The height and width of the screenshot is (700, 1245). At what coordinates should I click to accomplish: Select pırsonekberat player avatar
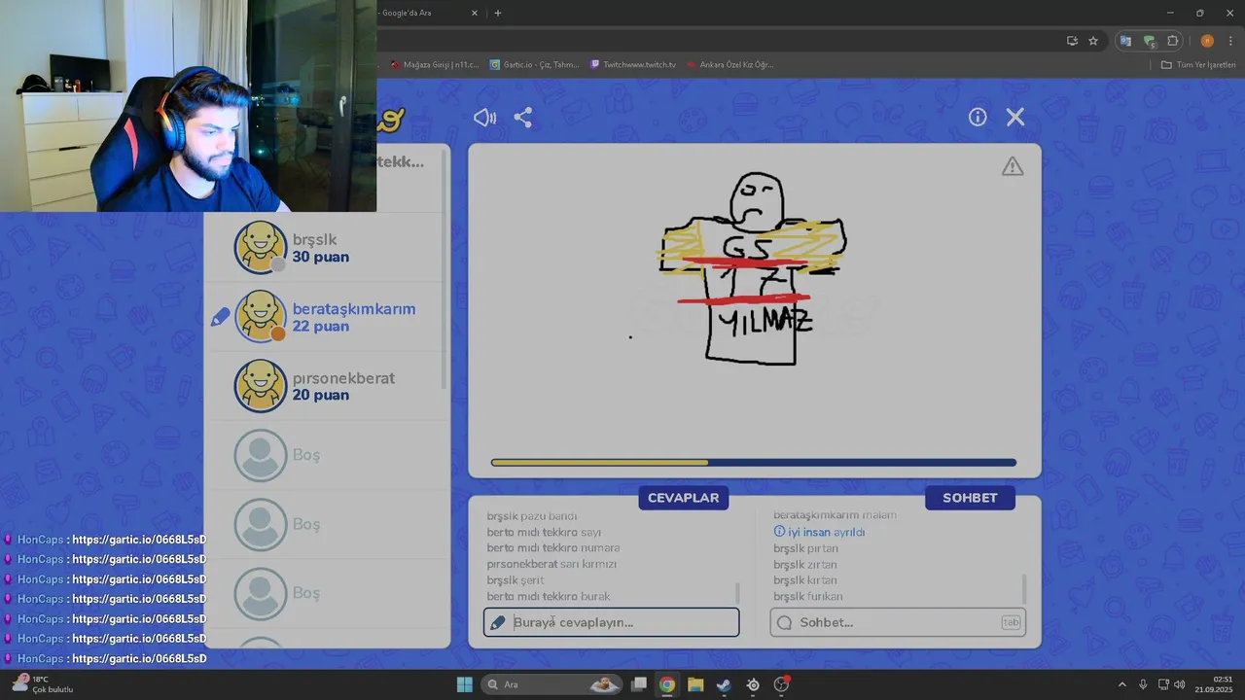pyautogui.click(x=260, y=386)
